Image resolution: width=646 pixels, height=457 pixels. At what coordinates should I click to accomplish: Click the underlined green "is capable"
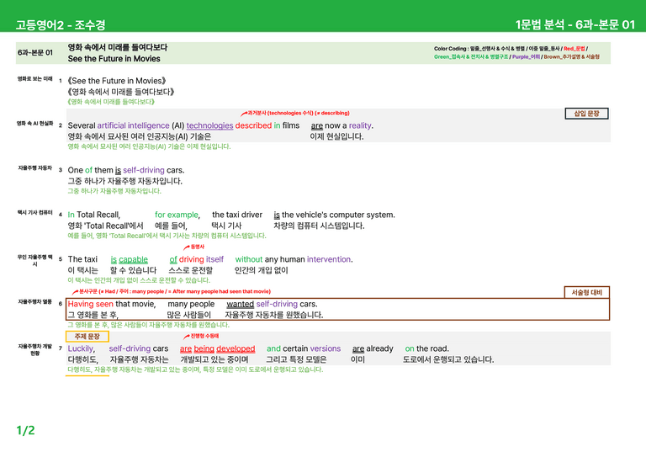click(129, 259)
